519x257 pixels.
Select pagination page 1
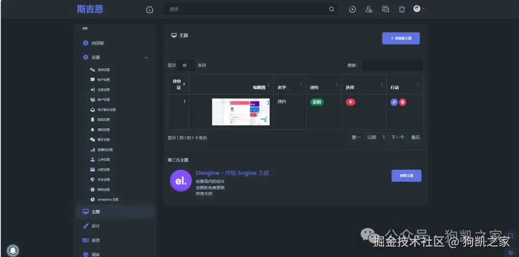point(383,137)
